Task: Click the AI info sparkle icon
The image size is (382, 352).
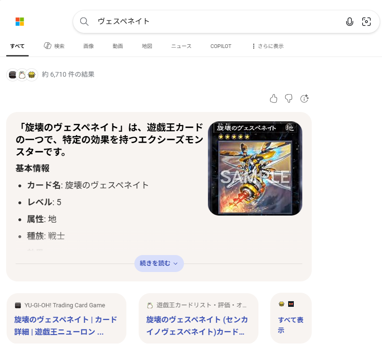Action: pyautogui.click(x=305, y=98)
